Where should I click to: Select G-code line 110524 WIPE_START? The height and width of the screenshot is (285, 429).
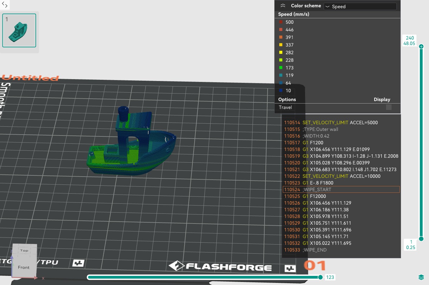click(x=341, y=189)
